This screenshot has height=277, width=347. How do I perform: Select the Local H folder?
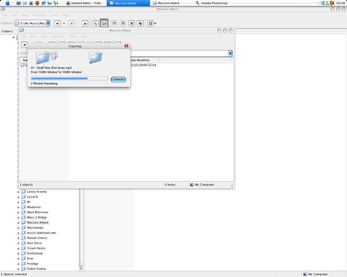[32, 197]
